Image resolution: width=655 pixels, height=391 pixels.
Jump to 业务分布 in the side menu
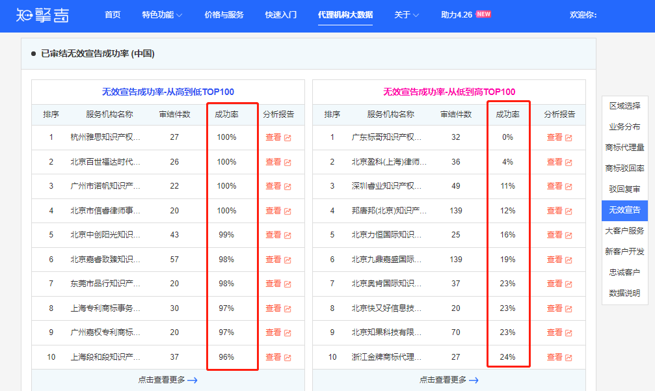[624, 127]
